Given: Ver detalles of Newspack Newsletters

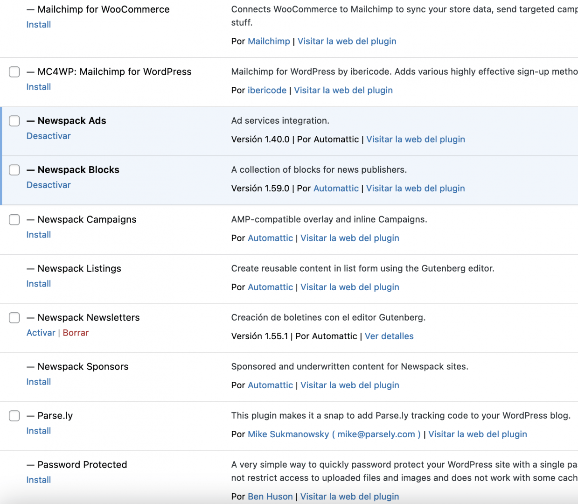Looking at the screenshot, I should point(389,336).
